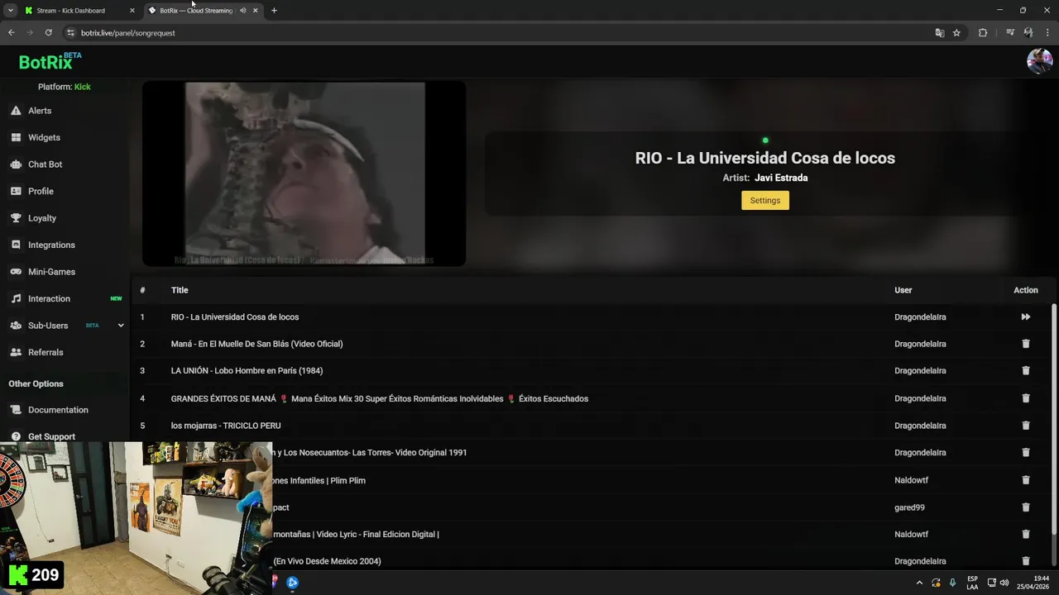
Task: Open the taskbar clock and date
Action: pyautogui.click(x=1033, y=583)
